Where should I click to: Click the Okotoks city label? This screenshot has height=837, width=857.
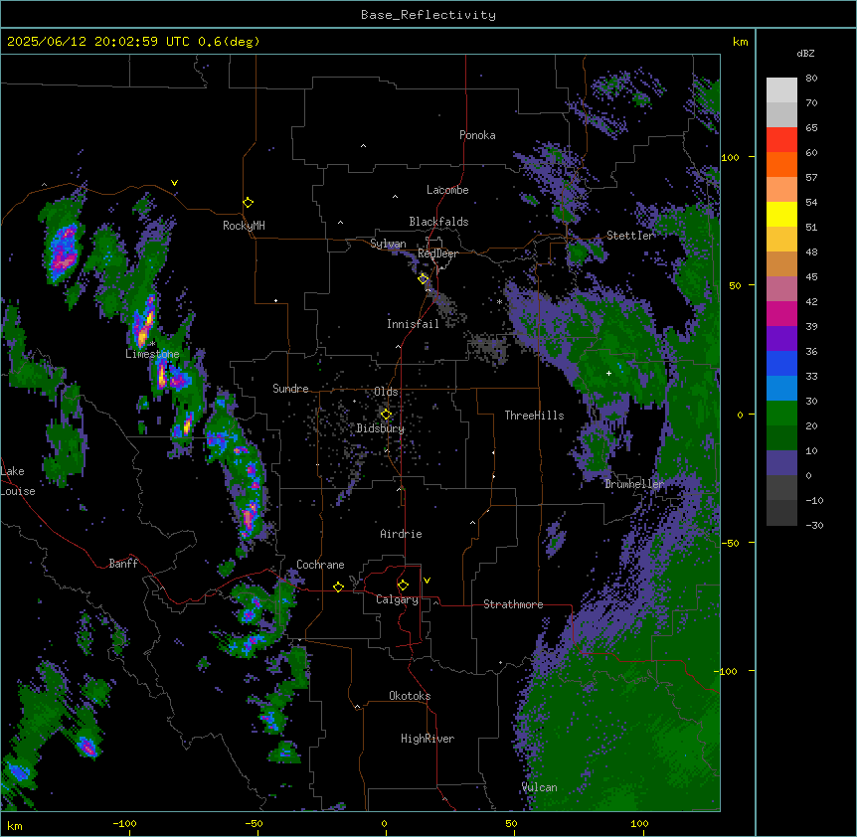[x=410, y=696]
